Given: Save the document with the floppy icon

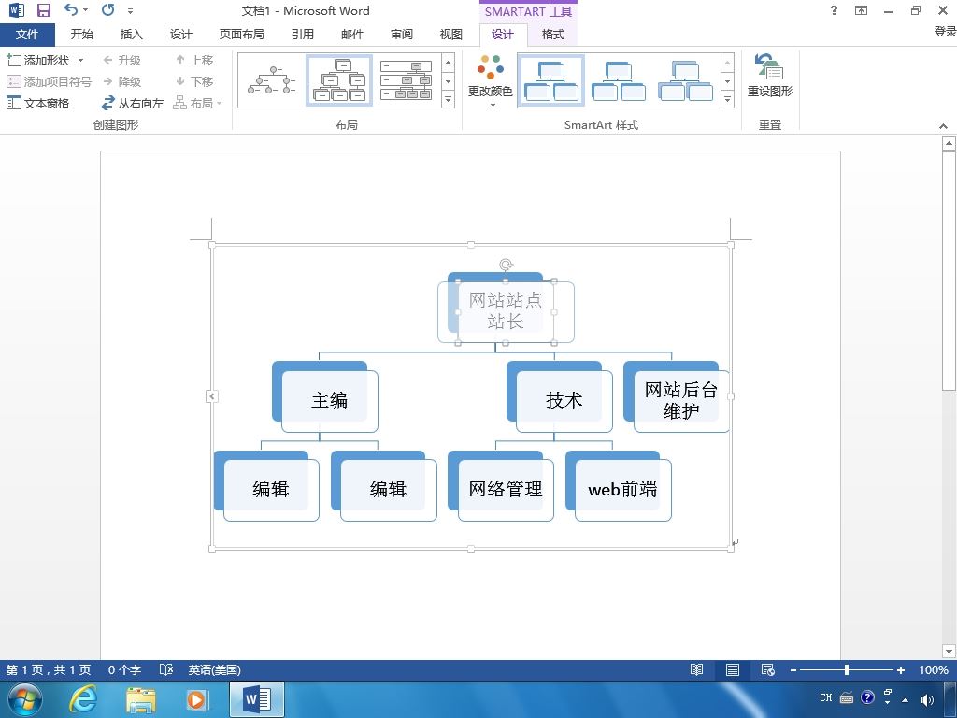Looking at the screenshot, I should click(43, 10).
